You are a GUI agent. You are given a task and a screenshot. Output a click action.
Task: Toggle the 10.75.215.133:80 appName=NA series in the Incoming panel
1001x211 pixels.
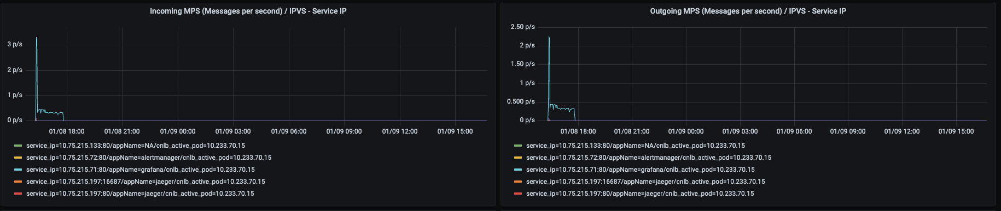point(136,146)
